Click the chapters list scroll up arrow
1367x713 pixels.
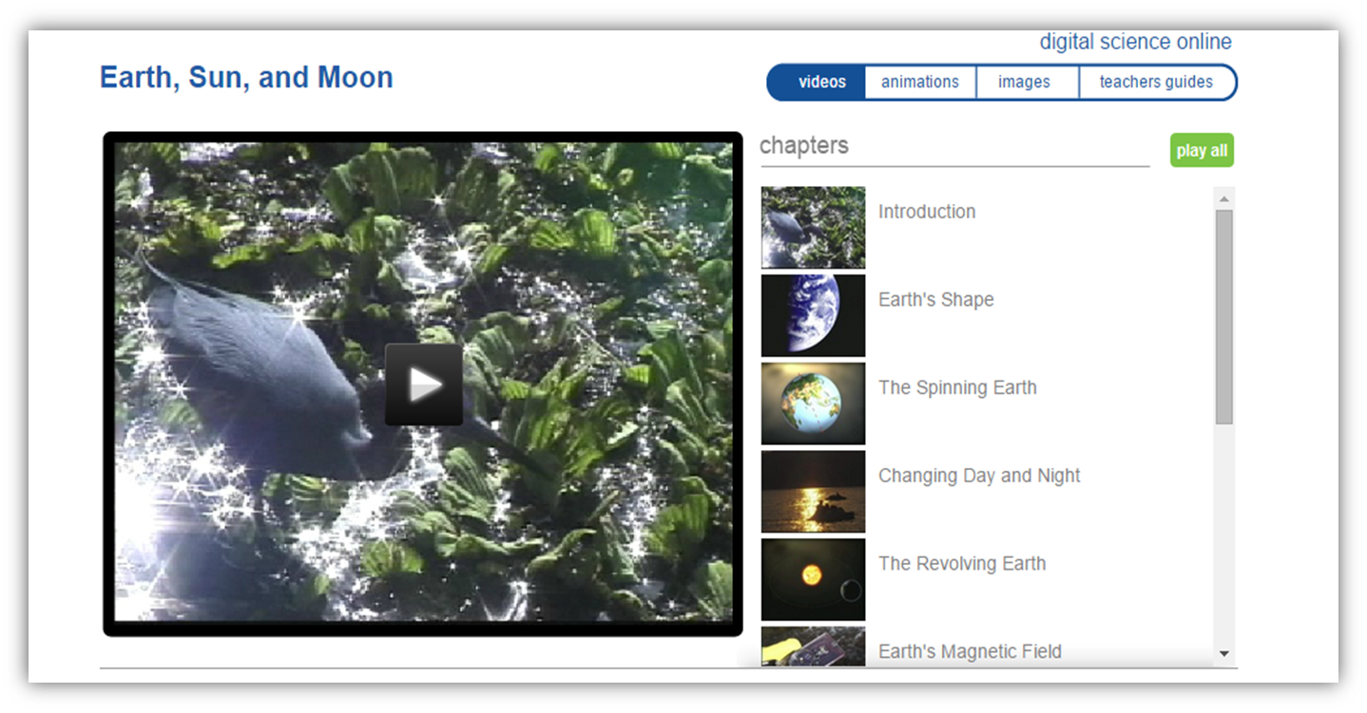click(1224, 198)
